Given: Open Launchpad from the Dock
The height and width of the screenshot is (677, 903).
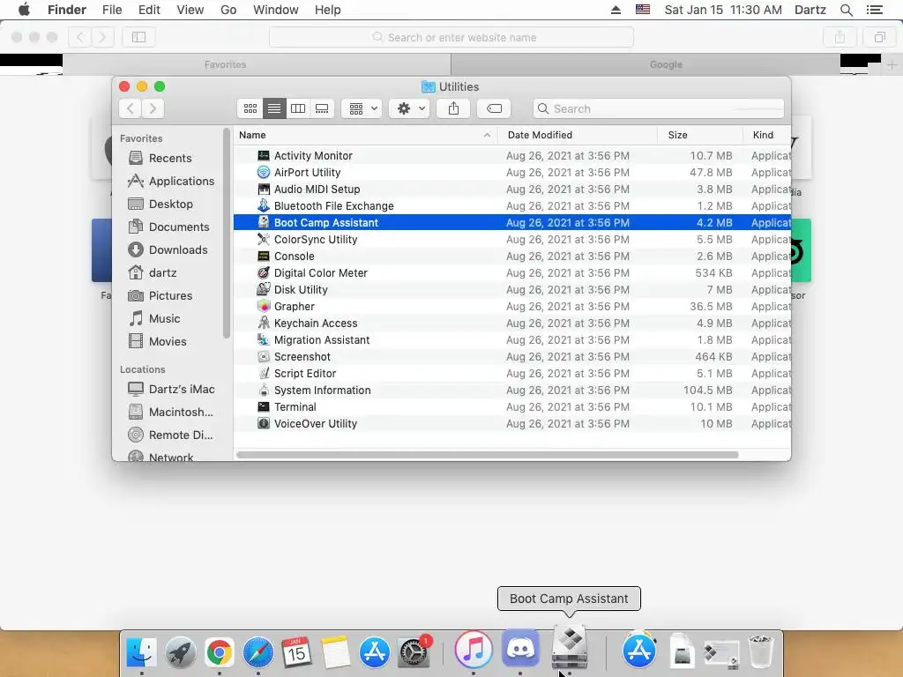Looking at the screenshot, I should coord(181,652).
